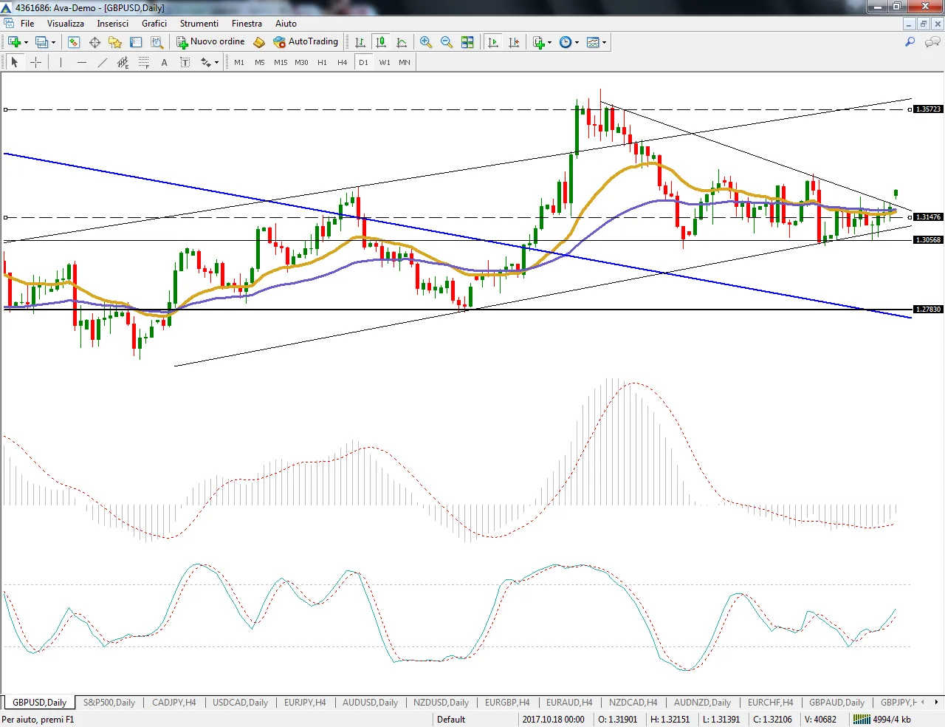Open the Visualizza menu
This screenshot has width=945, height=727.
tap(66, 24)
